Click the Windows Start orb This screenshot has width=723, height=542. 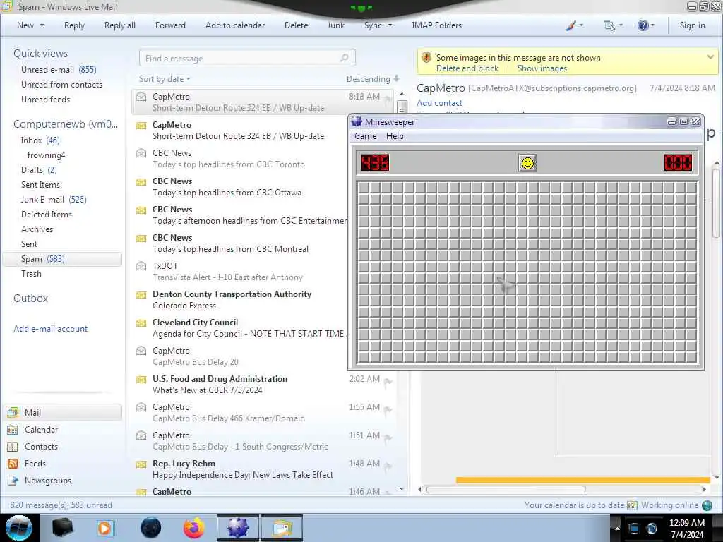19,528
